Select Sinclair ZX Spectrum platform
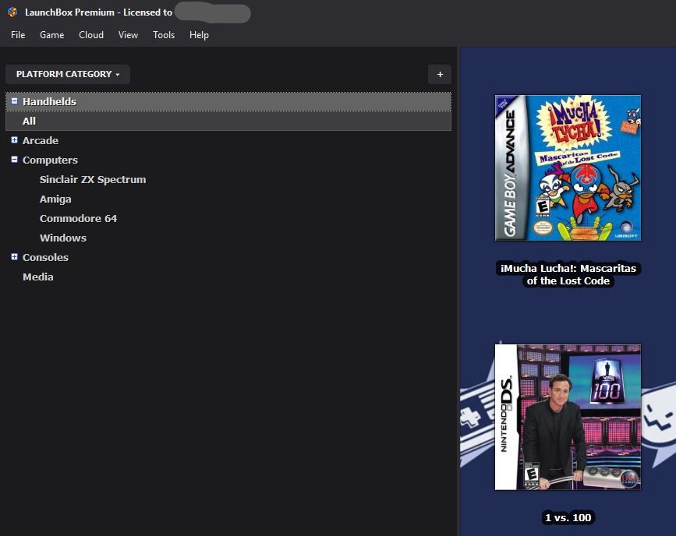Screen dimensions: 676x536 [93, 179]
